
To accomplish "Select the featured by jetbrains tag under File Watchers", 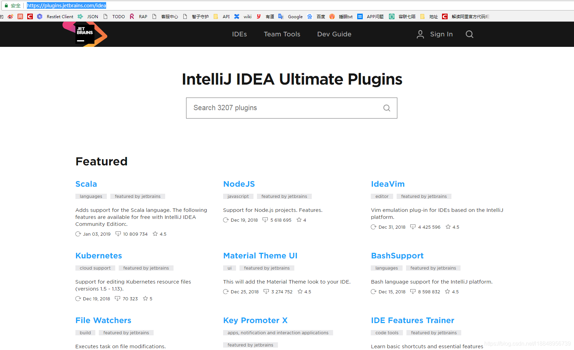I will tap(126, 333).
